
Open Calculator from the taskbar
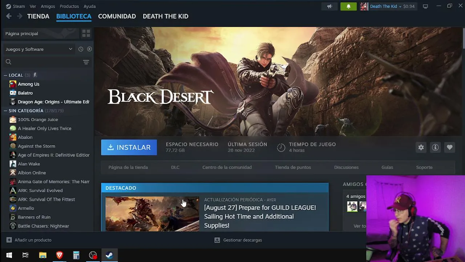[x=76, y=255]
